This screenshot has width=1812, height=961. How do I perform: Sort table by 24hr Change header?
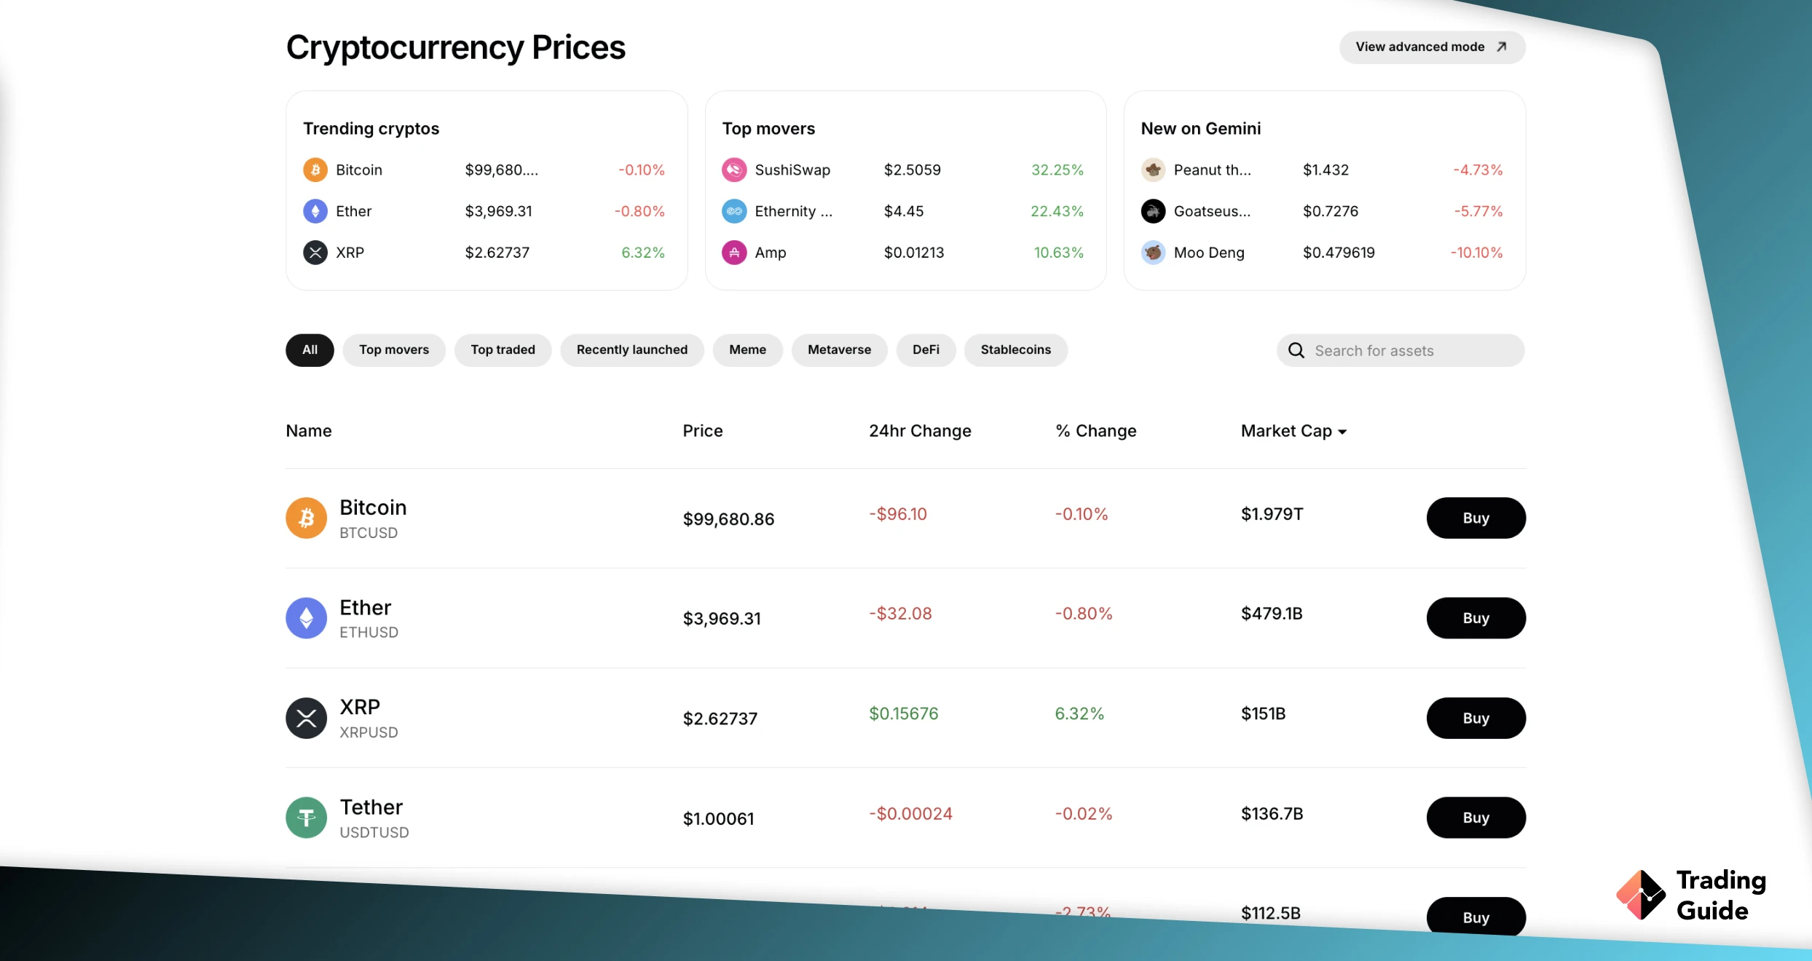point(920,431)
